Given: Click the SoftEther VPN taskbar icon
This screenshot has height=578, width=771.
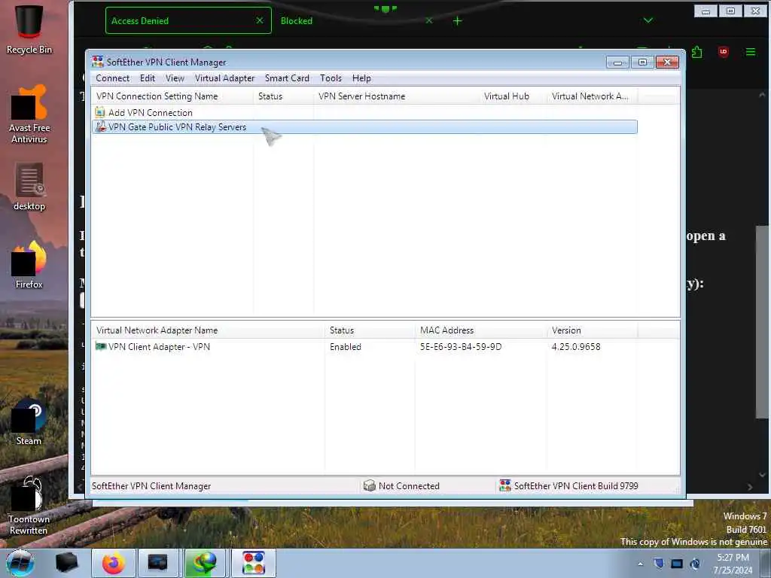Looking at the screenshot, I should point(254,563).
